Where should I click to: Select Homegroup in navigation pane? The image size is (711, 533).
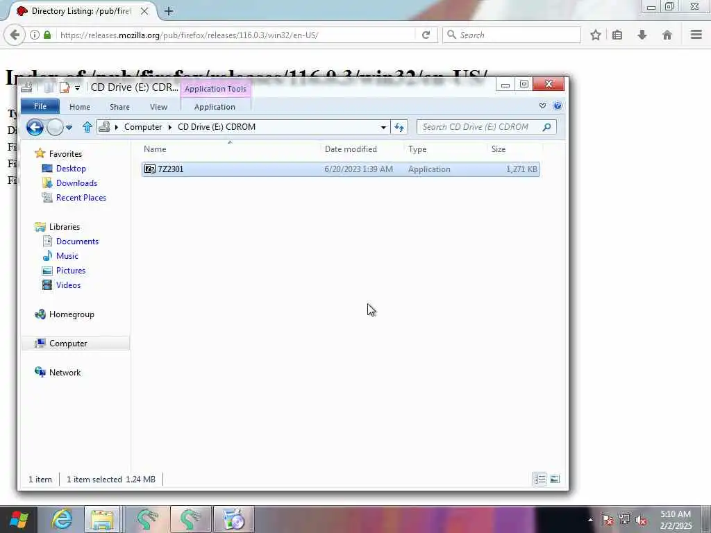72,314
